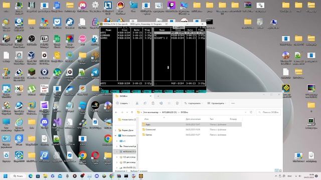This screenshot has width=321, height=180.
Task: Open the Сортировать (Sort) dropdown
Action: (194, 103)
